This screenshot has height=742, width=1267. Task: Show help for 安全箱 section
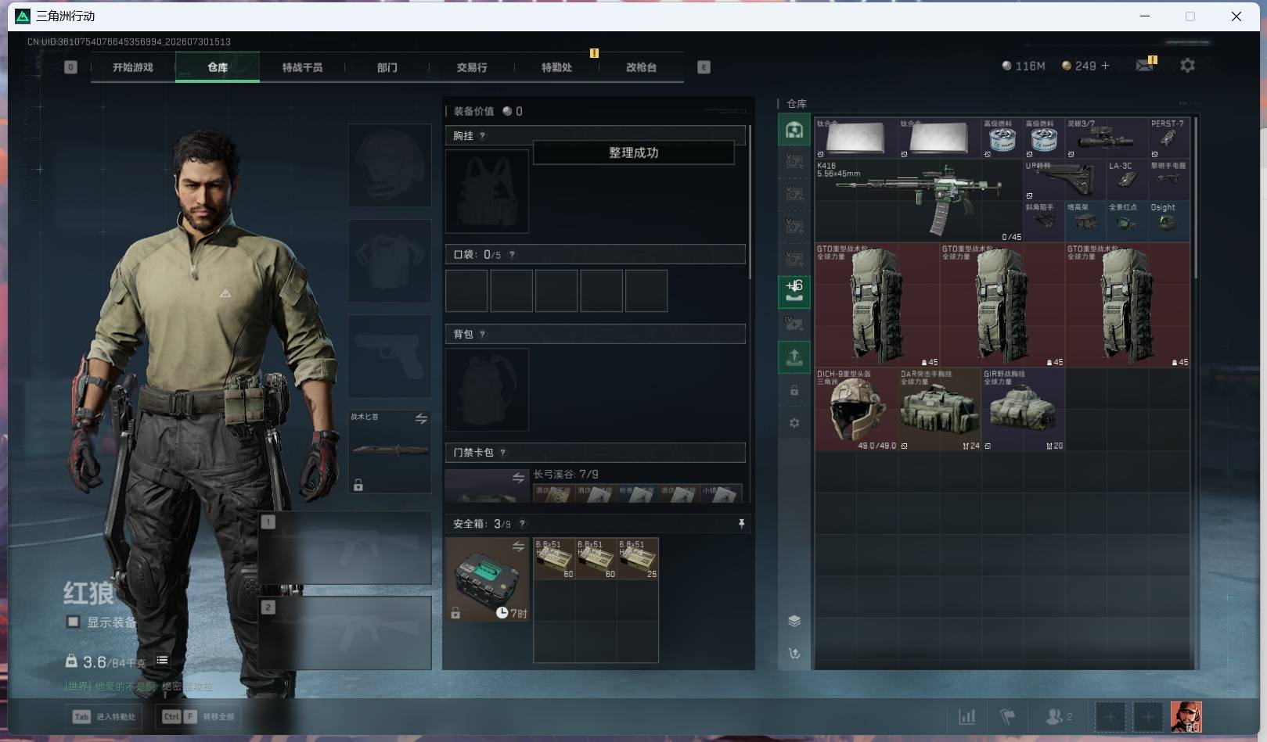[x=522, y=524]
